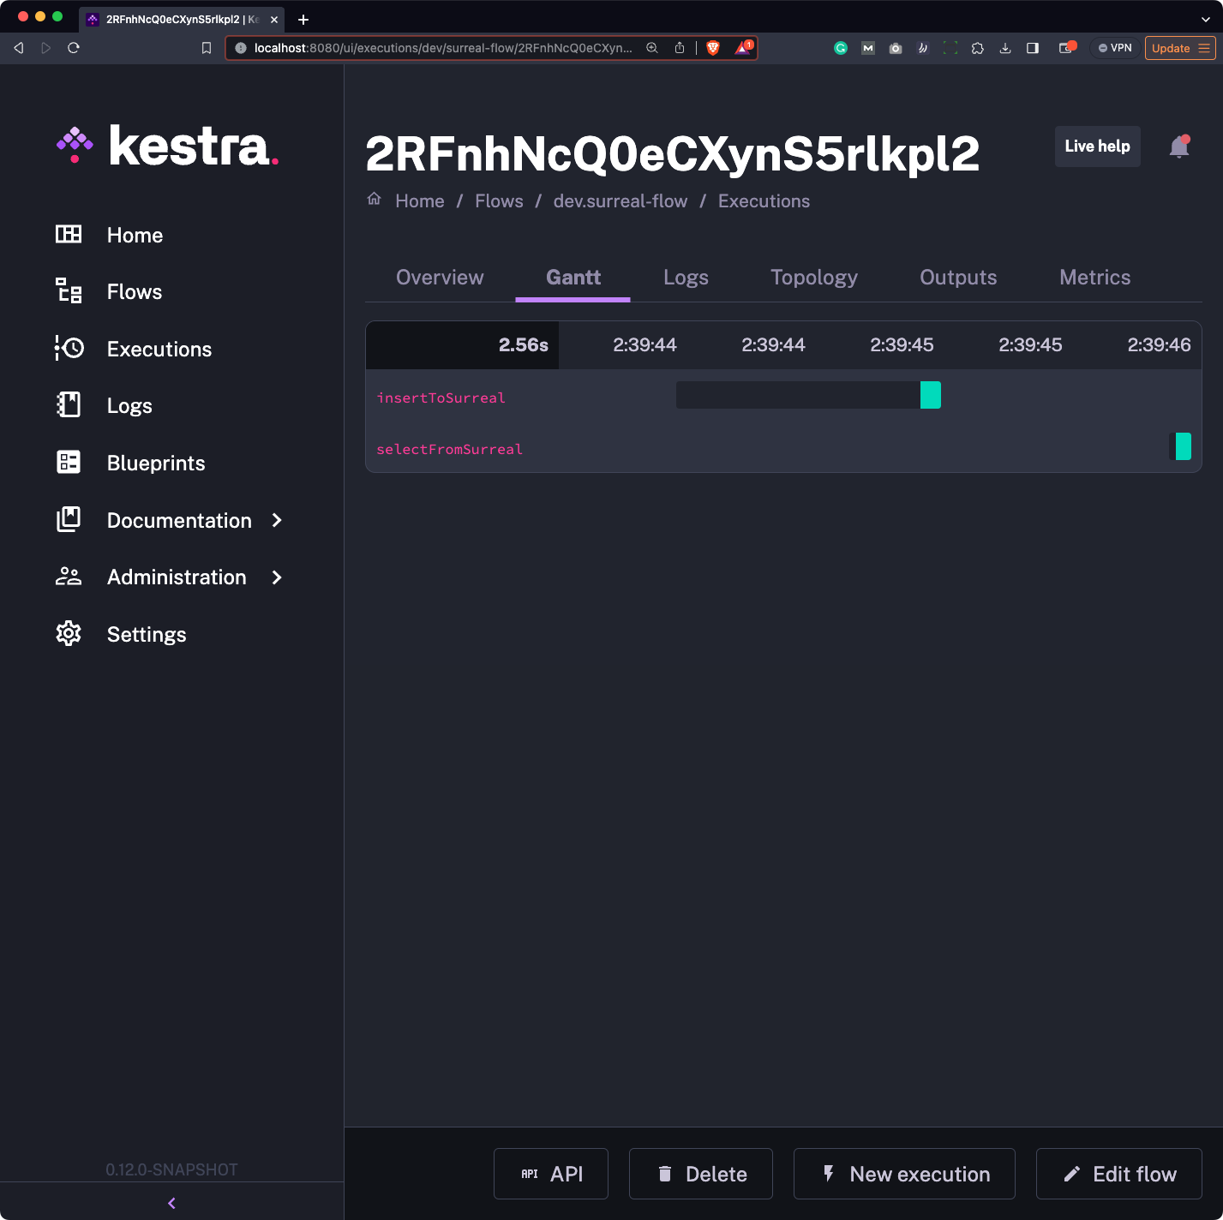This screenshot has height=1220, width=1223.
Task: Open Blueprints via its sidebar icon
Action: pos(69,463)
